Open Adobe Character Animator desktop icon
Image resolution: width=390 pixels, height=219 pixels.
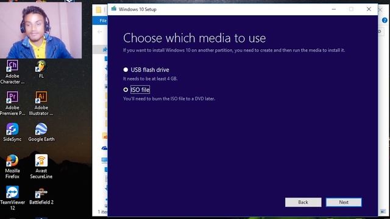tap(12, 72)
